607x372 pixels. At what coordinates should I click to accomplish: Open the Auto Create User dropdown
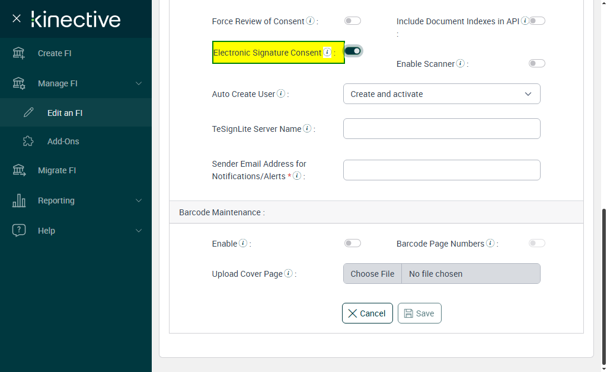coord(442,94)
